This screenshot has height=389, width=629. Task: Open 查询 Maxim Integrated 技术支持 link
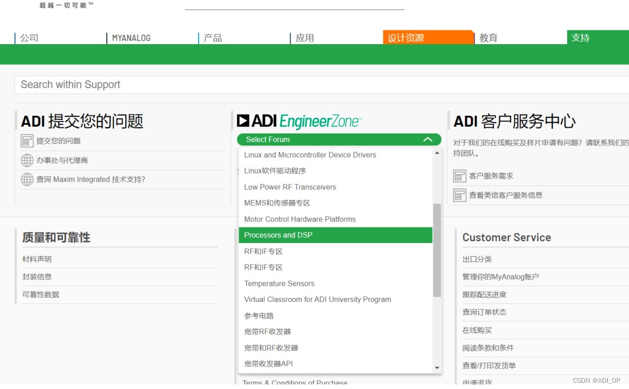click(90, 179)
